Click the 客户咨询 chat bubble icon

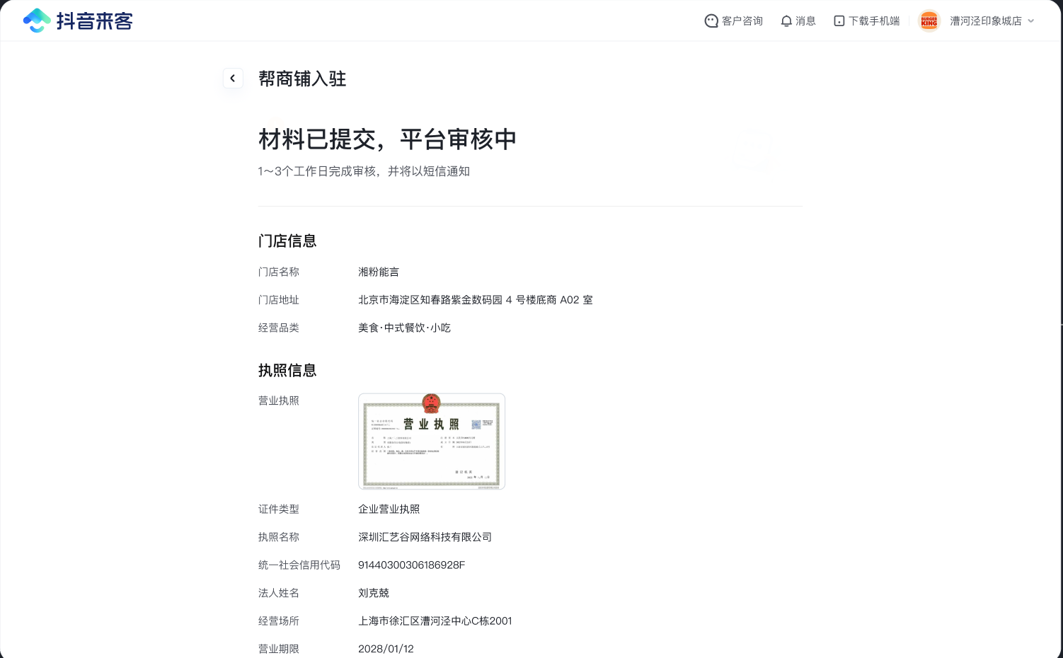tap(711, 21)
